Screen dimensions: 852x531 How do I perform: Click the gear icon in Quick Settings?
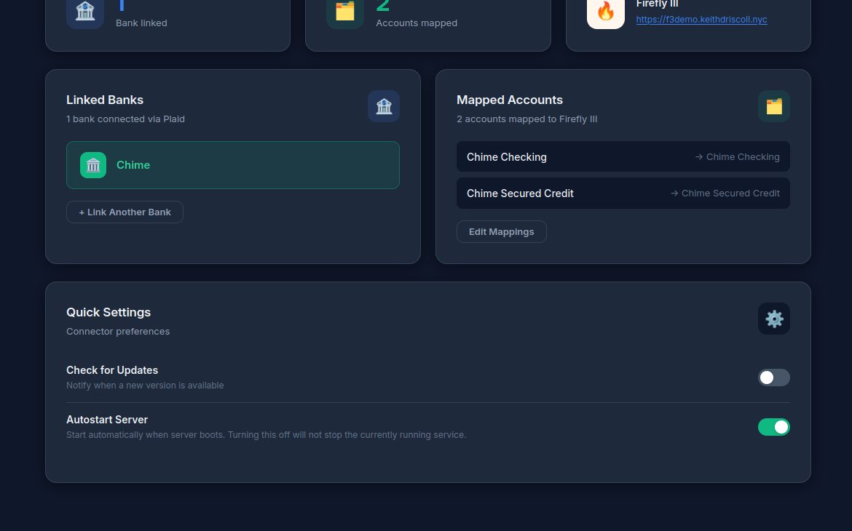click(774, 319)
